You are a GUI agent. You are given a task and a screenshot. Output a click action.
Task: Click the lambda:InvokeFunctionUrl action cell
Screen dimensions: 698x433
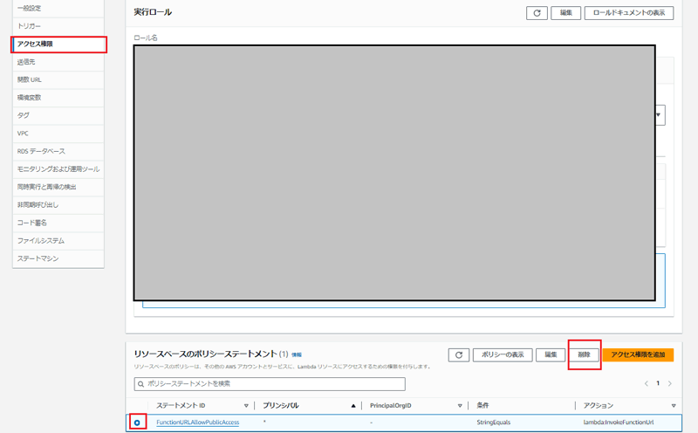(619, 423)
